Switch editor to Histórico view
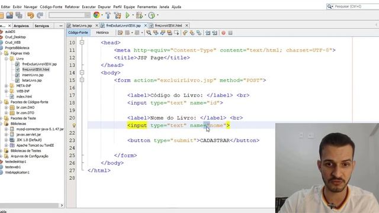The image size is (379, 213). pos(102,33)
